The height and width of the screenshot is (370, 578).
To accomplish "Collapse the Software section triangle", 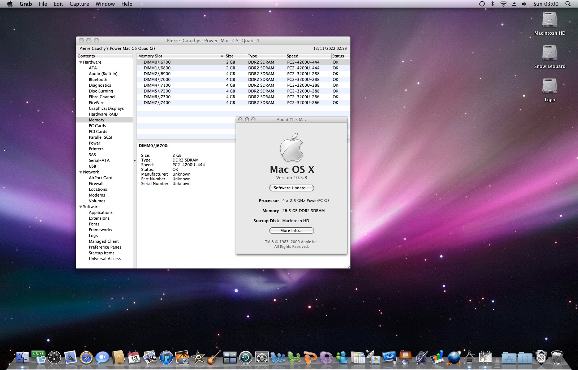I will 81,207.
